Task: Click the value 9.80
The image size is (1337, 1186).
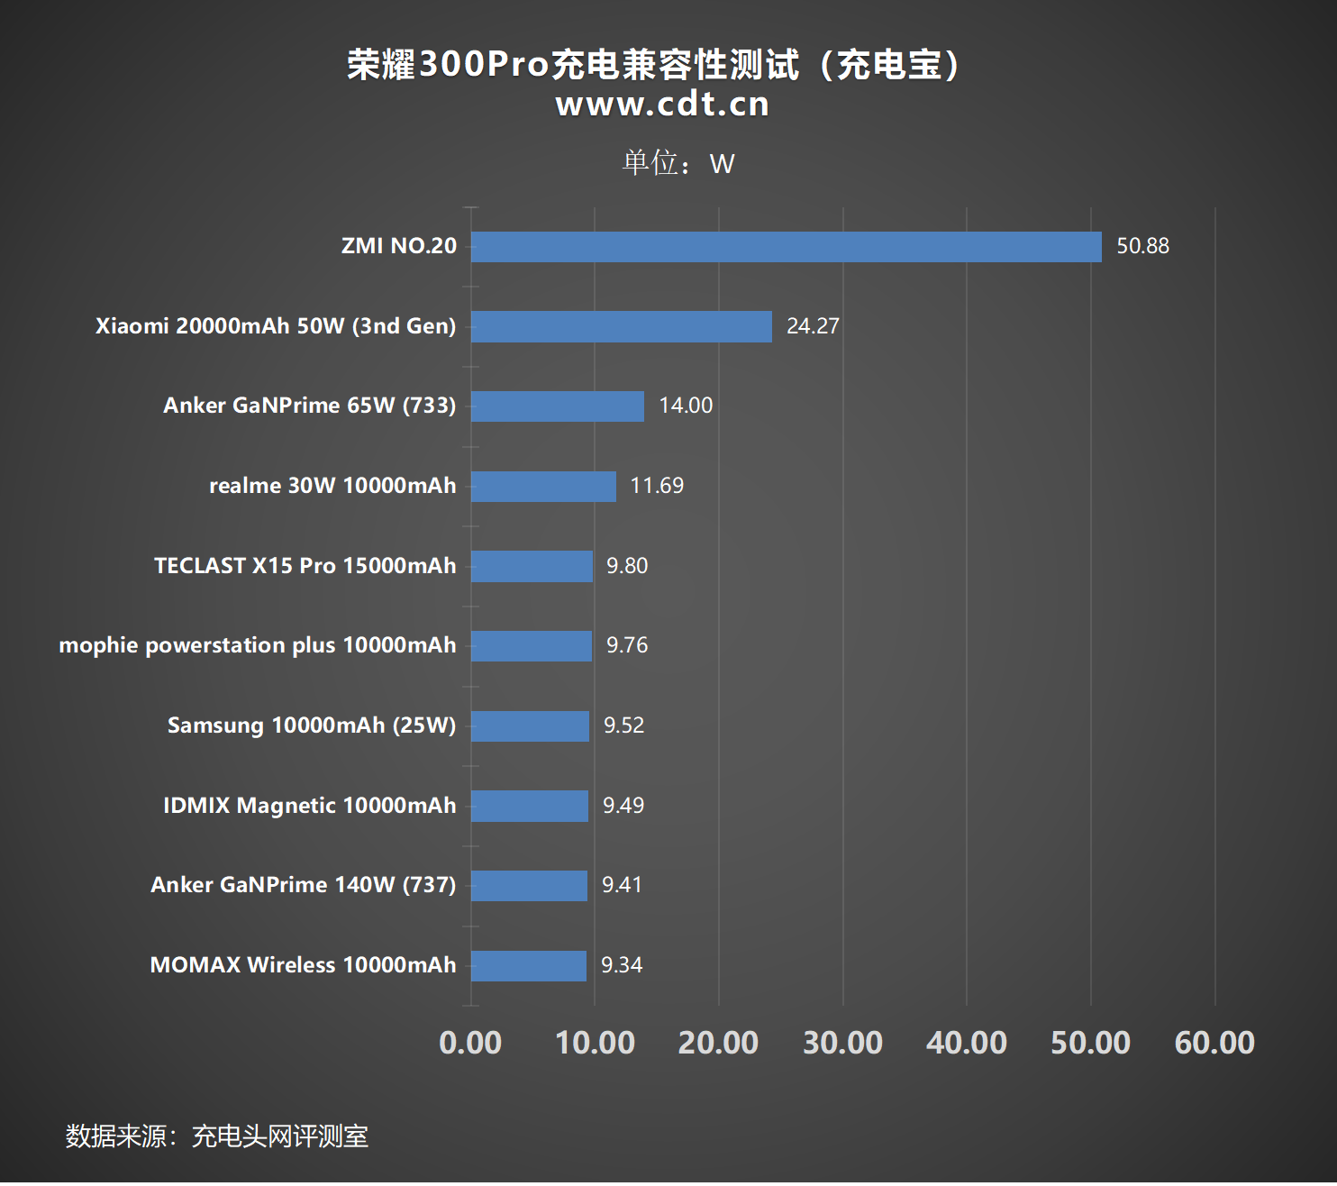Action: pyautogui.click(x=627, y=566)
